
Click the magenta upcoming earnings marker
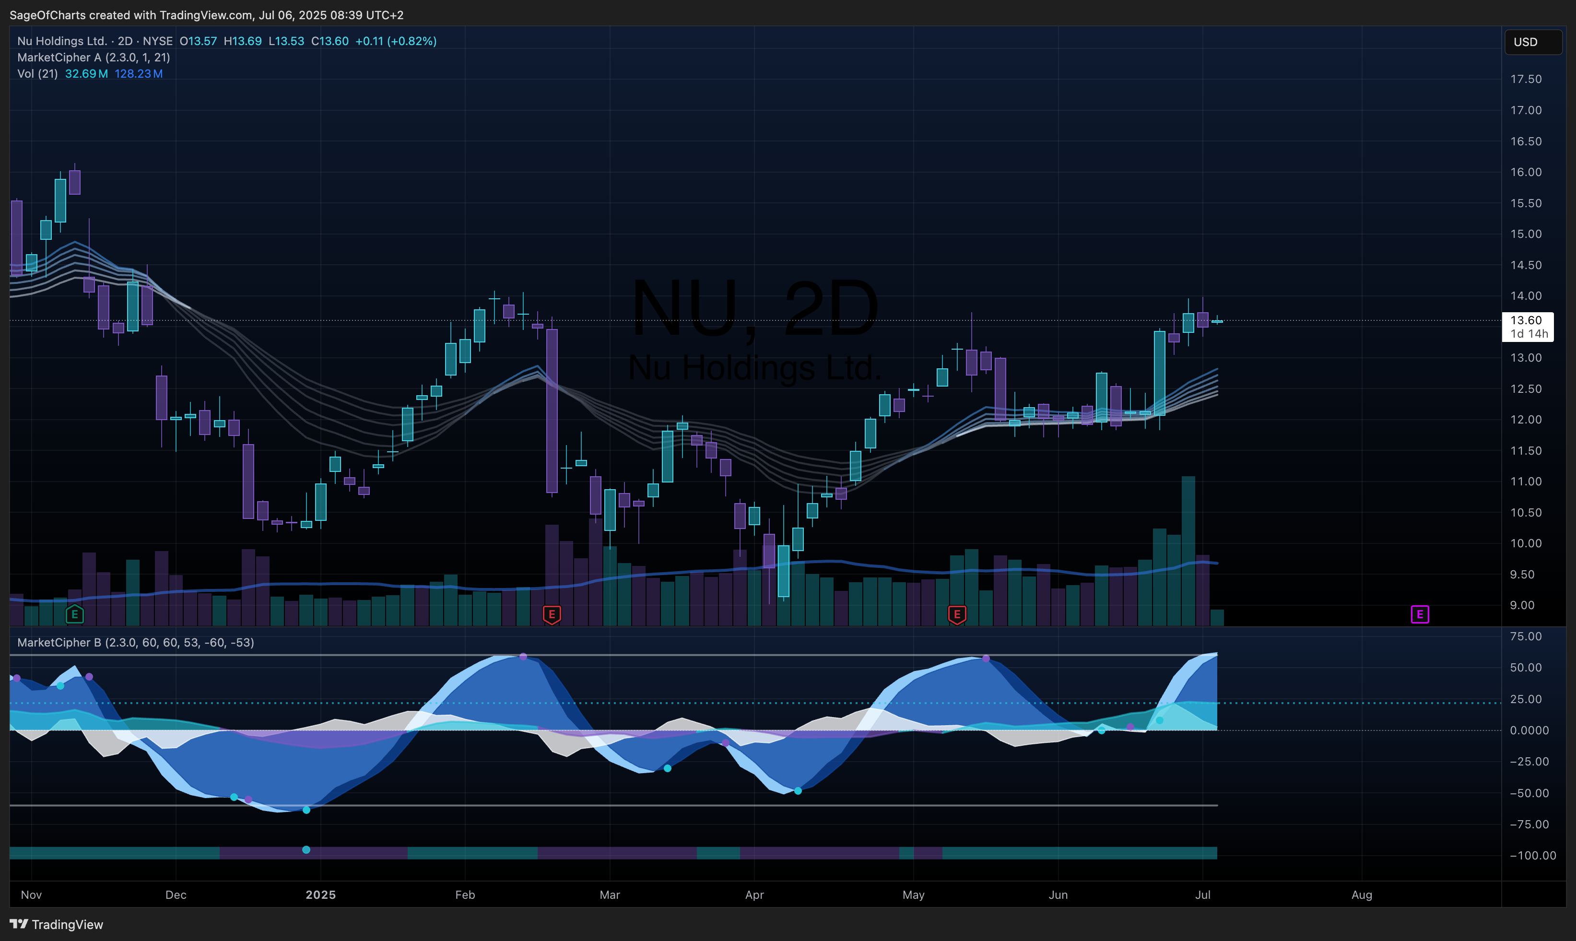pos(1420,614)
